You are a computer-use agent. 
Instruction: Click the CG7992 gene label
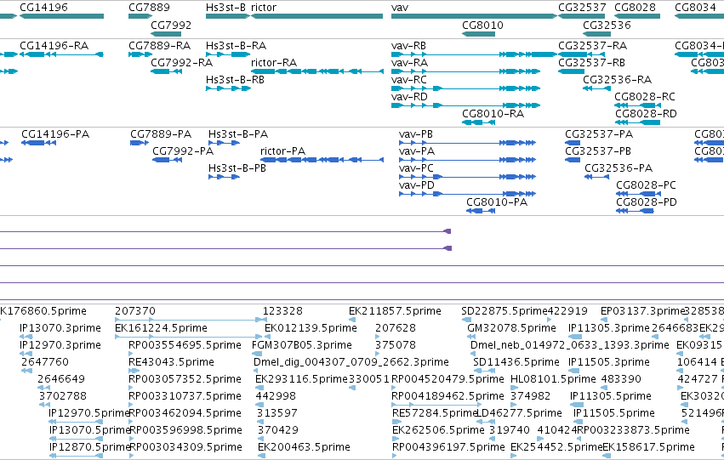[171, 25]
